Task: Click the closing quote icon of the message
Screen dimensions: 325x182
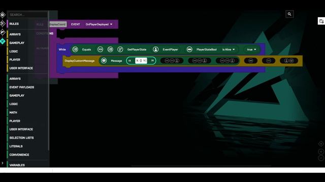Action: click(x=152, y=61)
